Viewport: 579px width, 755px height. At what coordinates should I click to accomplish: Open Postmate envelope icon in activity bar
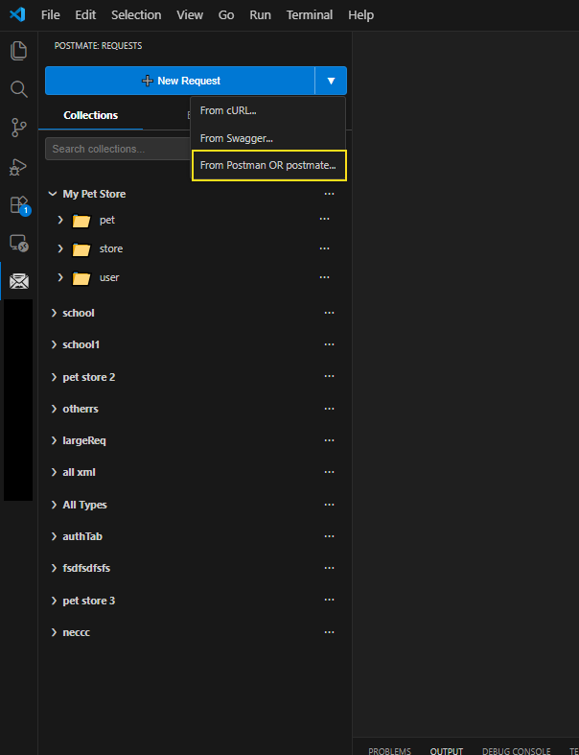click(x=19, y=281)
